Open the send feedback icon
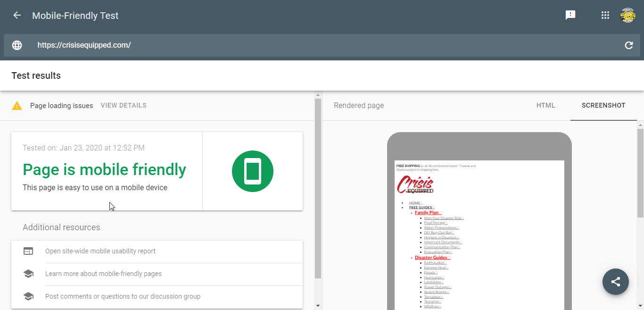Viewport: 644px width, 310px height. pos(570,15)
